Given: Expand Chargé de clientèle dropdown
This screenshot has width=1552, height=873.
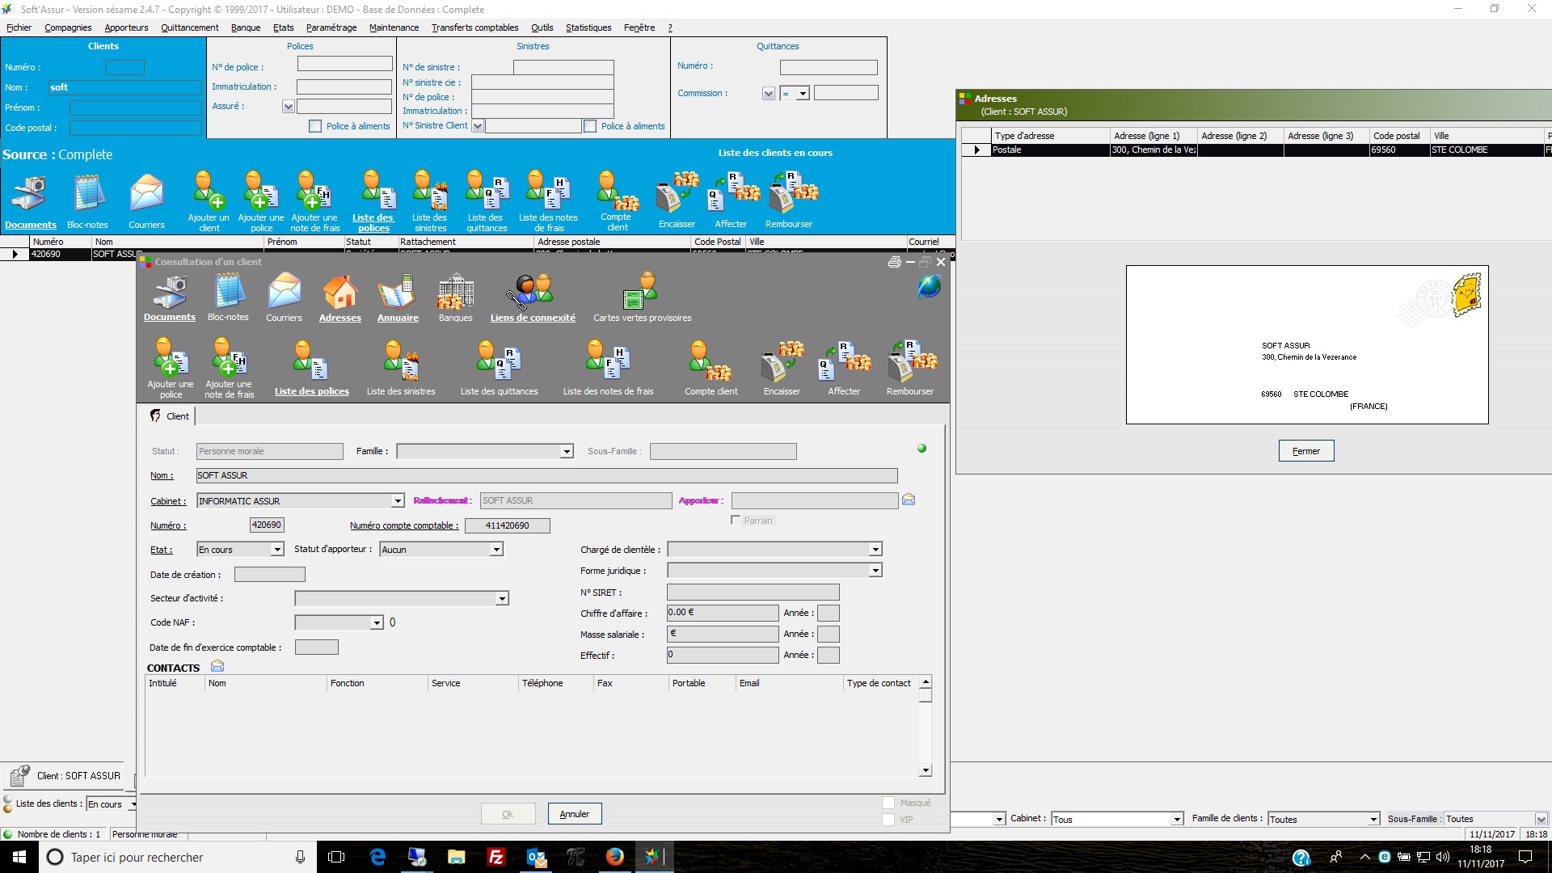Looking at the screenshot, I should [875, 550].
